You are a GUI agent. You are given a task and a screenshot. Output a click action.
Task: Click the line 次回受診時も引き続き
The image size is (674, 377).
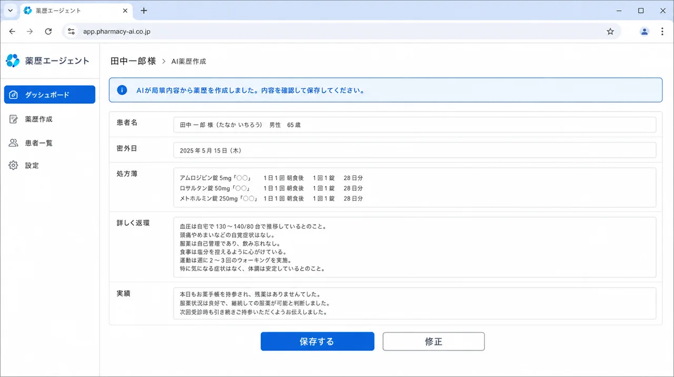coord(253,312)
